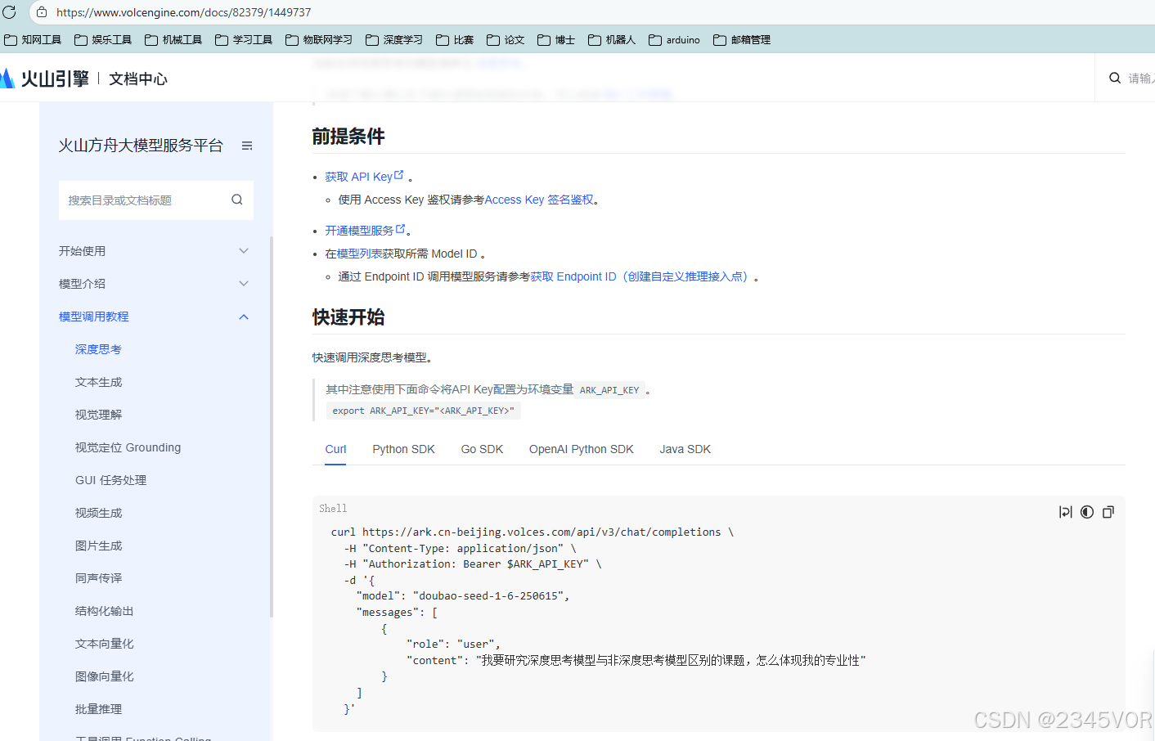Expand the 模型介绍 section
This screenshot has width=1155, height=741.
154,284
